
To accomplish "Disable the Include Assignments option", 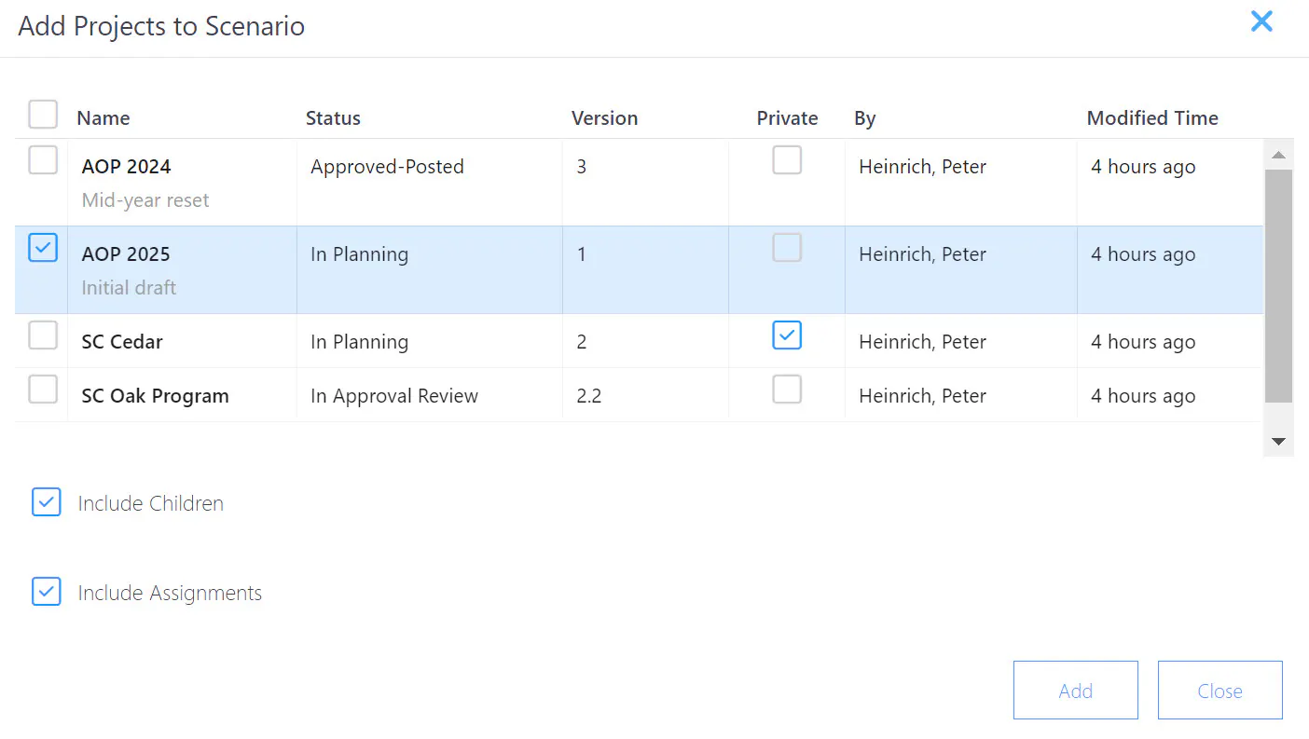I will 47,592.
